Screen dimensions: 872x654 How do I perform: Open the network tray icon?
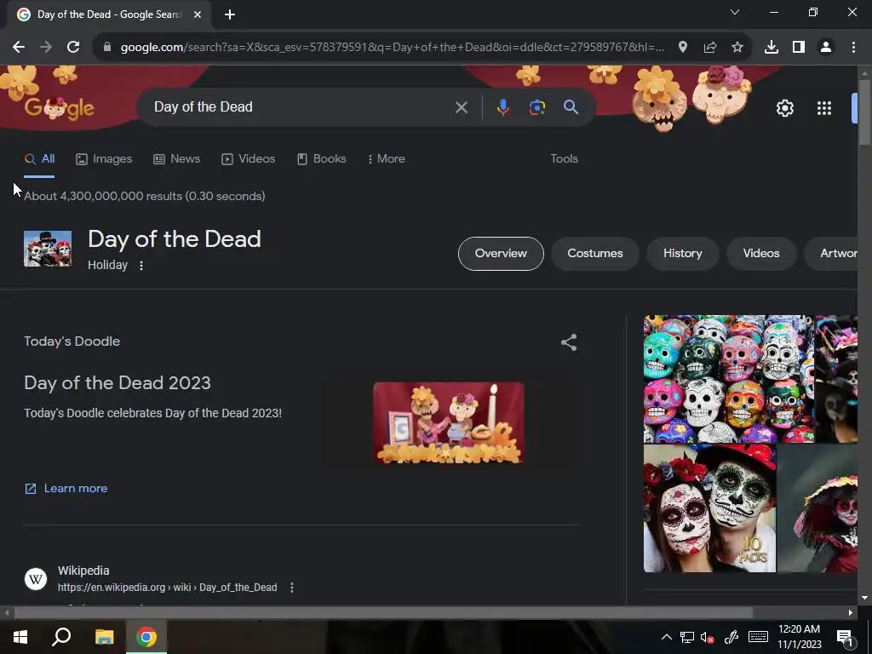(x=687, y=637)
